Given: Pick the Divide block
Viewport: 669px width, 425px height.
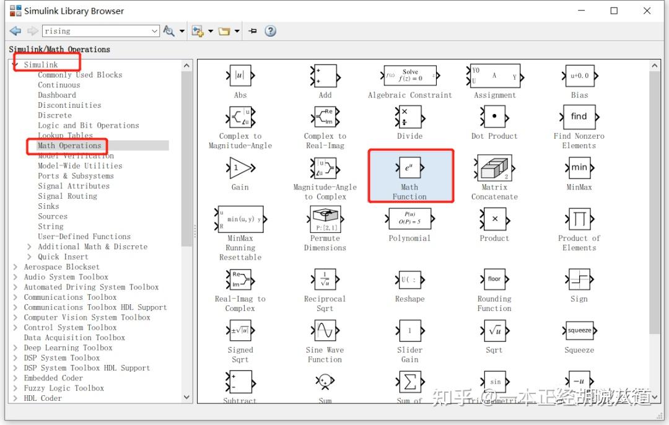Looking at the screenshot, I should tap(409, 117).
